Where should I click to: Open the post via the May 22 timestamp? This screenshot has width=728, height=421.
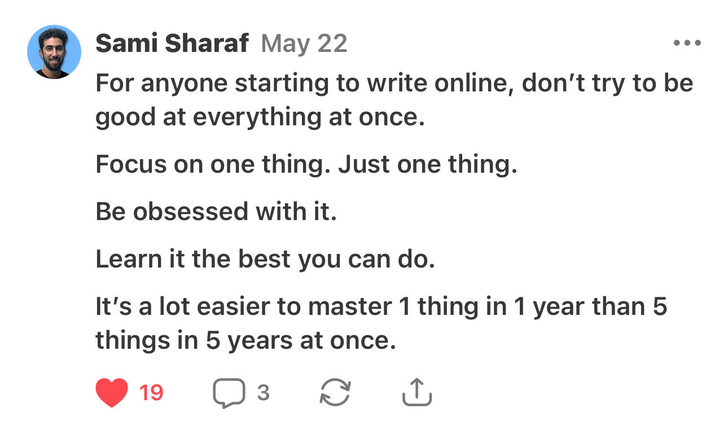tap(305, 42)
